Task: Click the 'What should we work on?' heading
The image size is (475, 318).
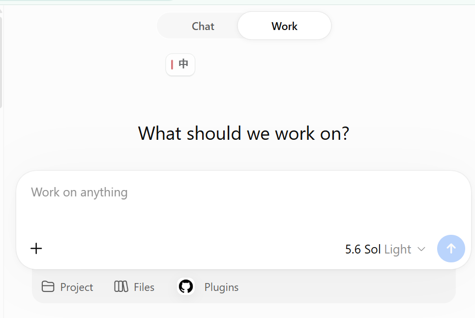Action: click(x=243, y=133)
